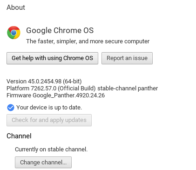
Task: Click Currently on stable channel text
Action: tap(51, 150)
